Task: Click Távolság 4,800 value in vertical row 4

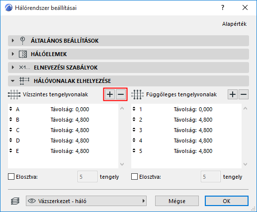Action: [x=206, y=141]
